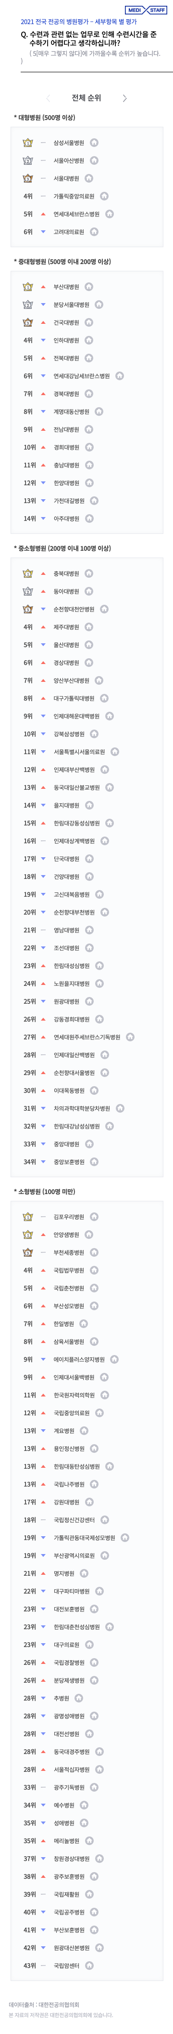Click the home icon beside 부산대병원
Viewport: 173px width, 2034px height.
[x=89, y=287]
